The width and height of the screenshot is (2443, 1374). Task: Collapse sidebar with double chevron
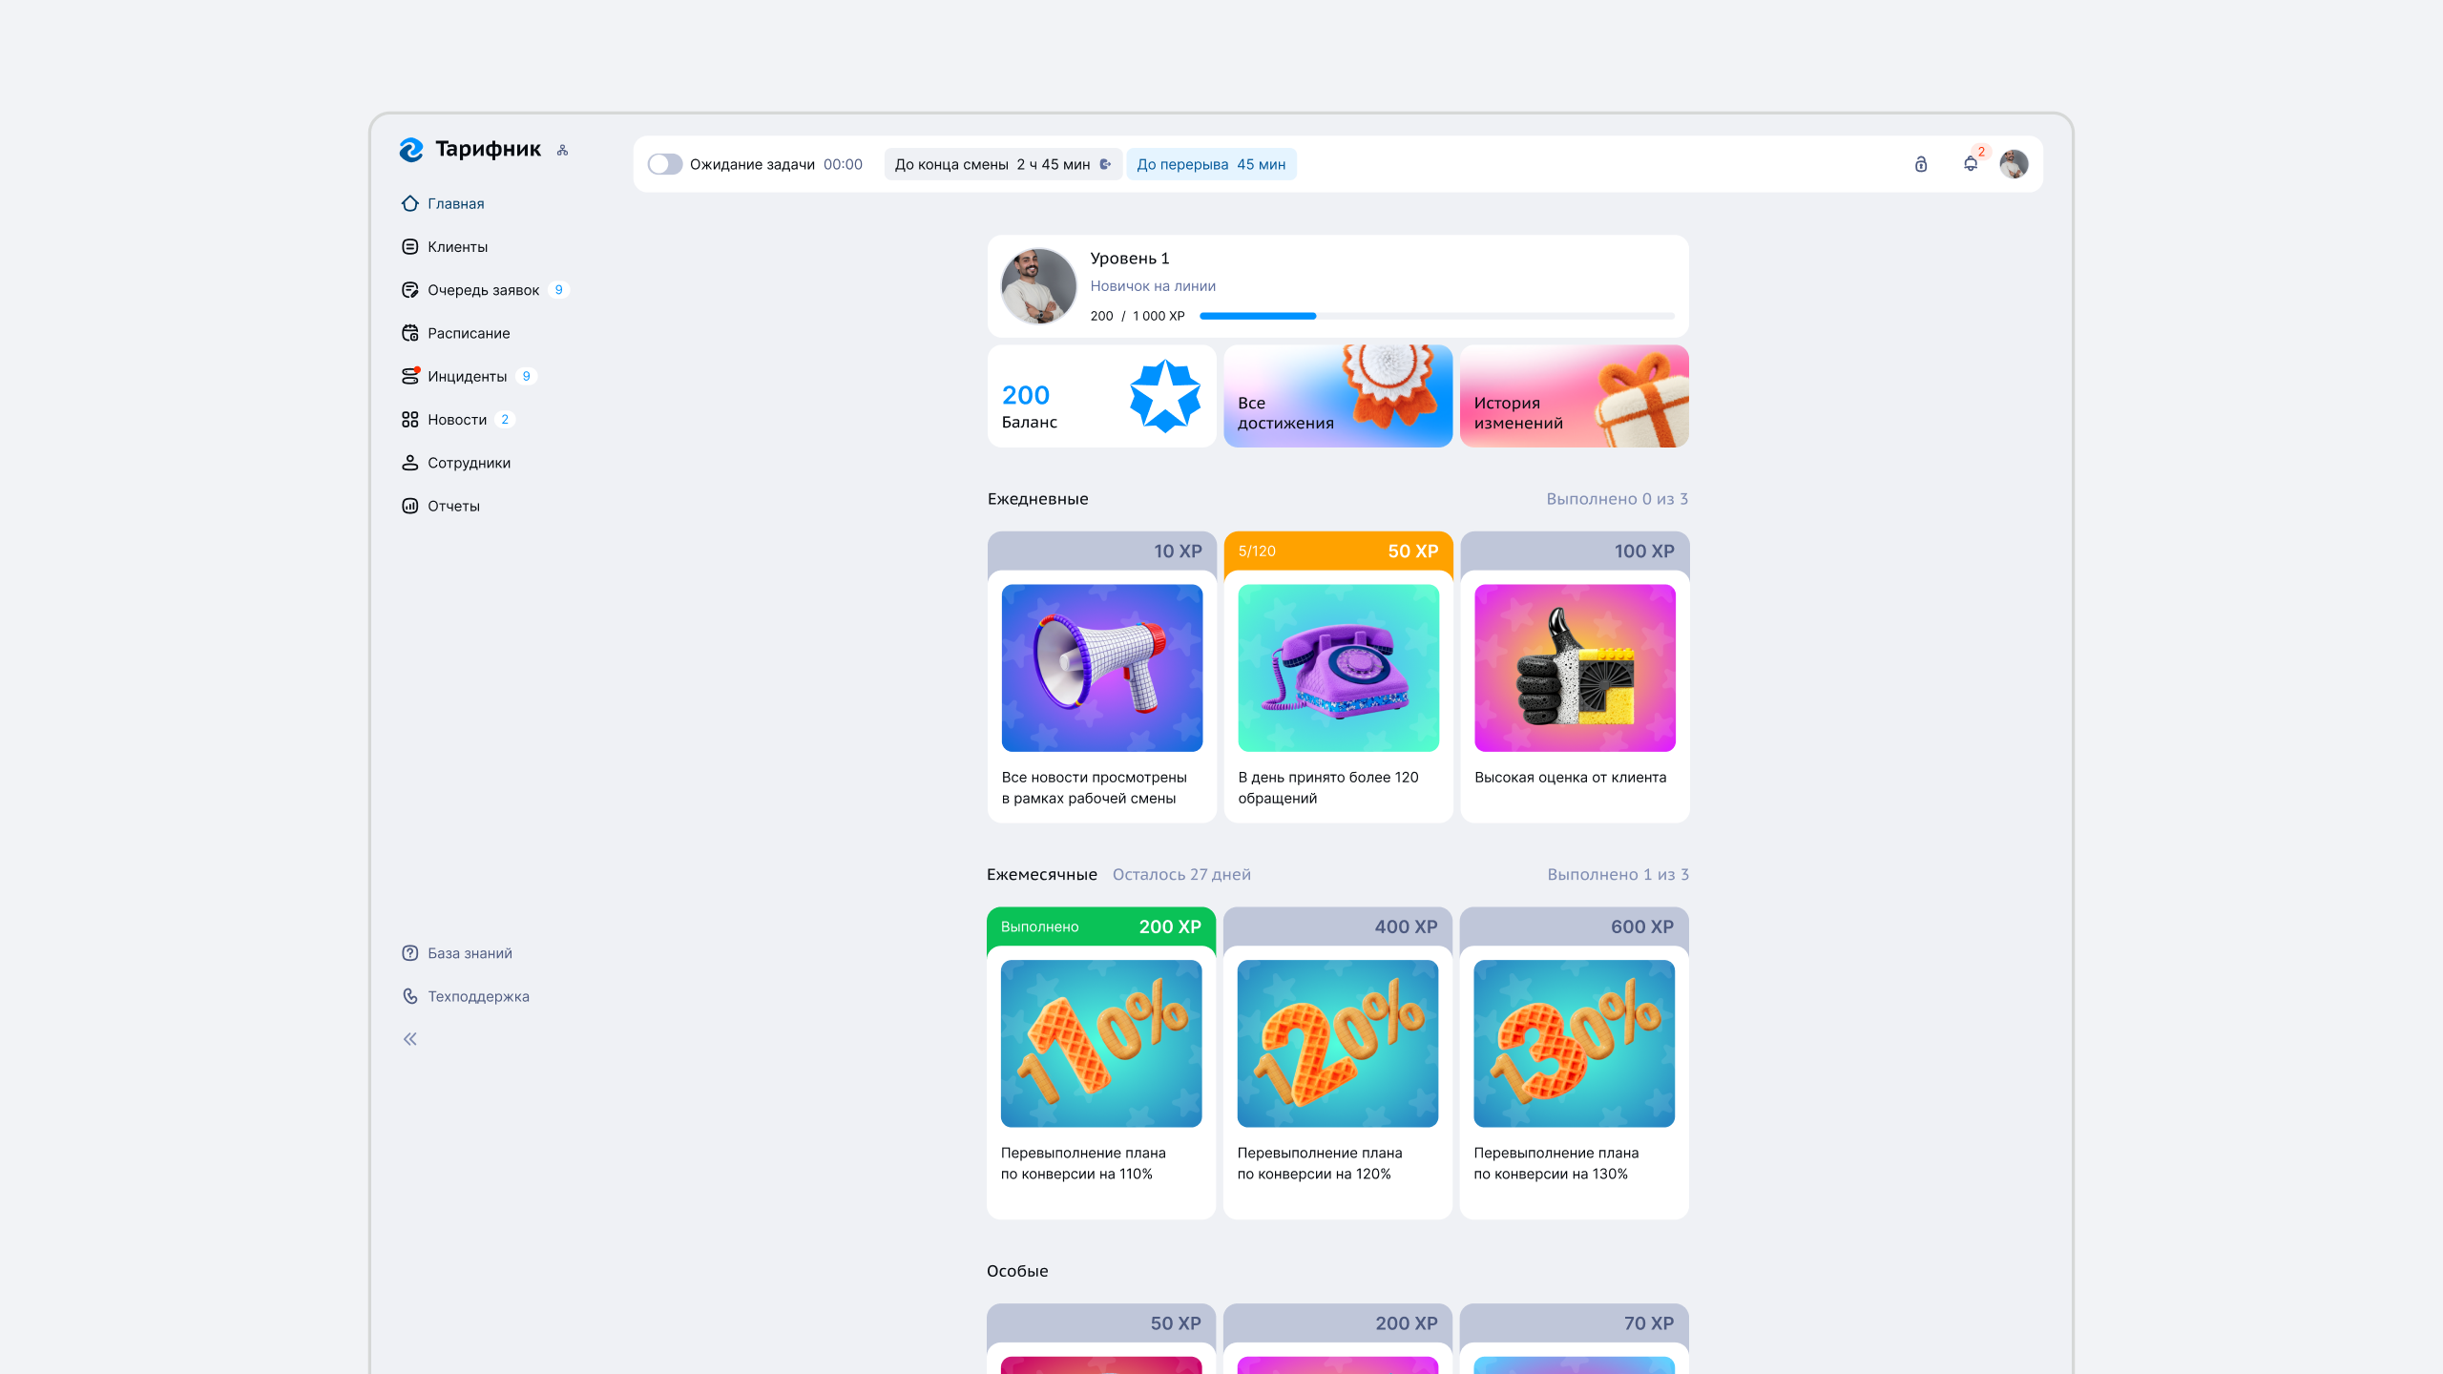pos(410,1039)
